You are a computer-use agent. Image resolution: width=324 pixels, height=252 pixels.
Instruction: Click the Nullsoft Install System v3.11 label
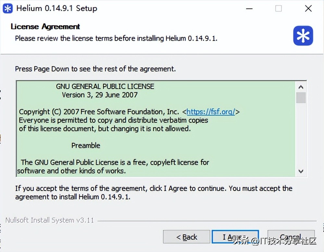click(x=50, y=220)
